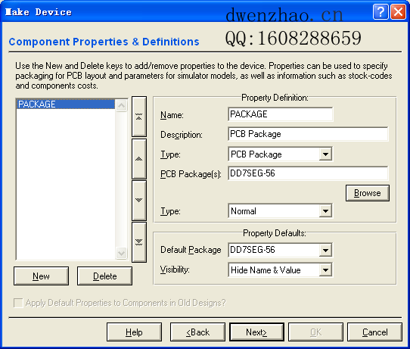
Task: Click the question mark help icon in title bar
Action: [x=380, y=12]
